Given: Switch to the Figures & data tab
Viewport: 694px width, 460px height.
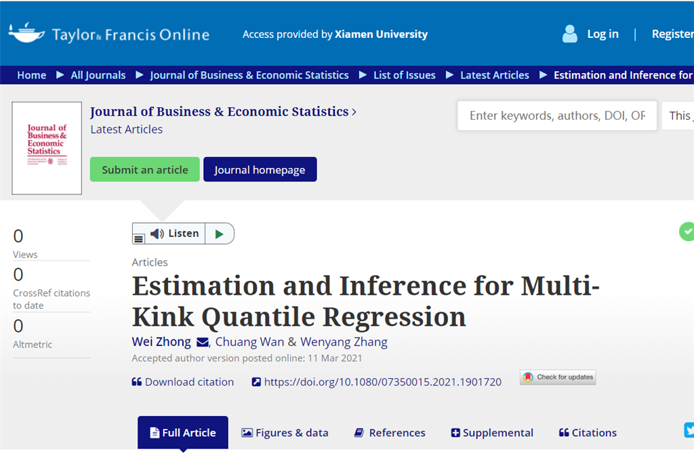Looking at the screenshot, I should point(285,433).
